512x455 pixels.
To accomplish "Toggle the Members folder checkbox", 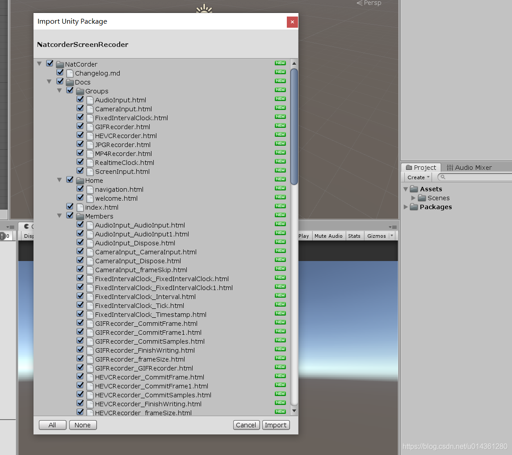I will (70, 215).
